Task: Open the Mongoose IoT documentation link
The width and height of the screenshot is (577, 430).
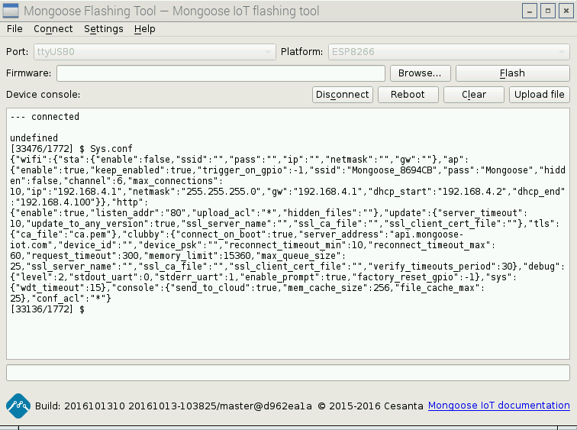Action: pos(498,406)
